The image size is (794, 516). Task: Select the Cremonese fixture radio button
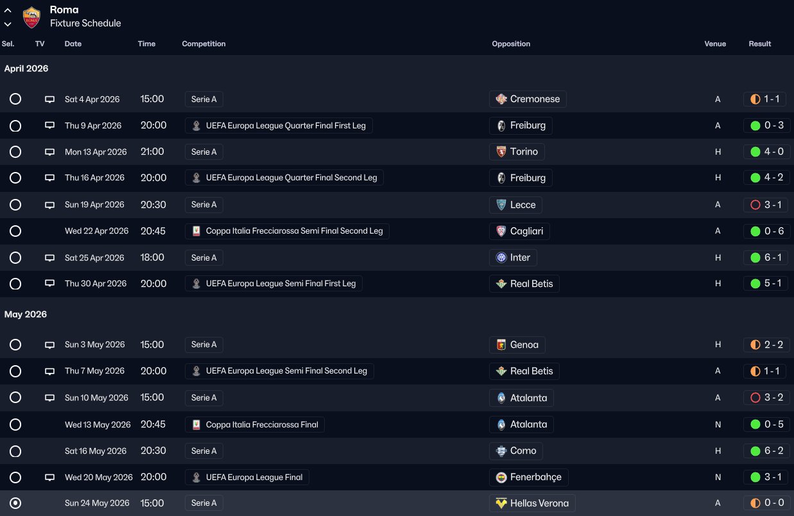coord(15,99)
